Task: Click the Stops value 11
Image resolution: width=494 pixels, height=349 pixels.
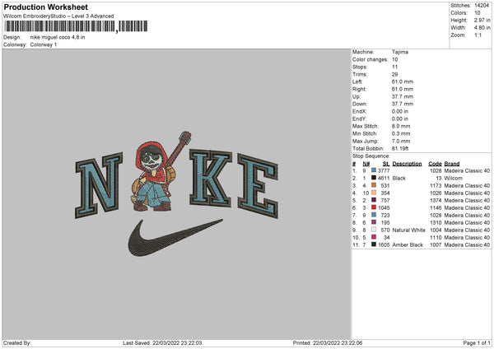Action: point(394,67)
